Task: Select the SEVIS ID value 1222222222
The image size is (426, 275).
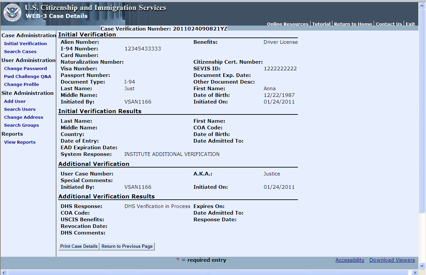Action: pyautogui.click(x=280, y=69)
